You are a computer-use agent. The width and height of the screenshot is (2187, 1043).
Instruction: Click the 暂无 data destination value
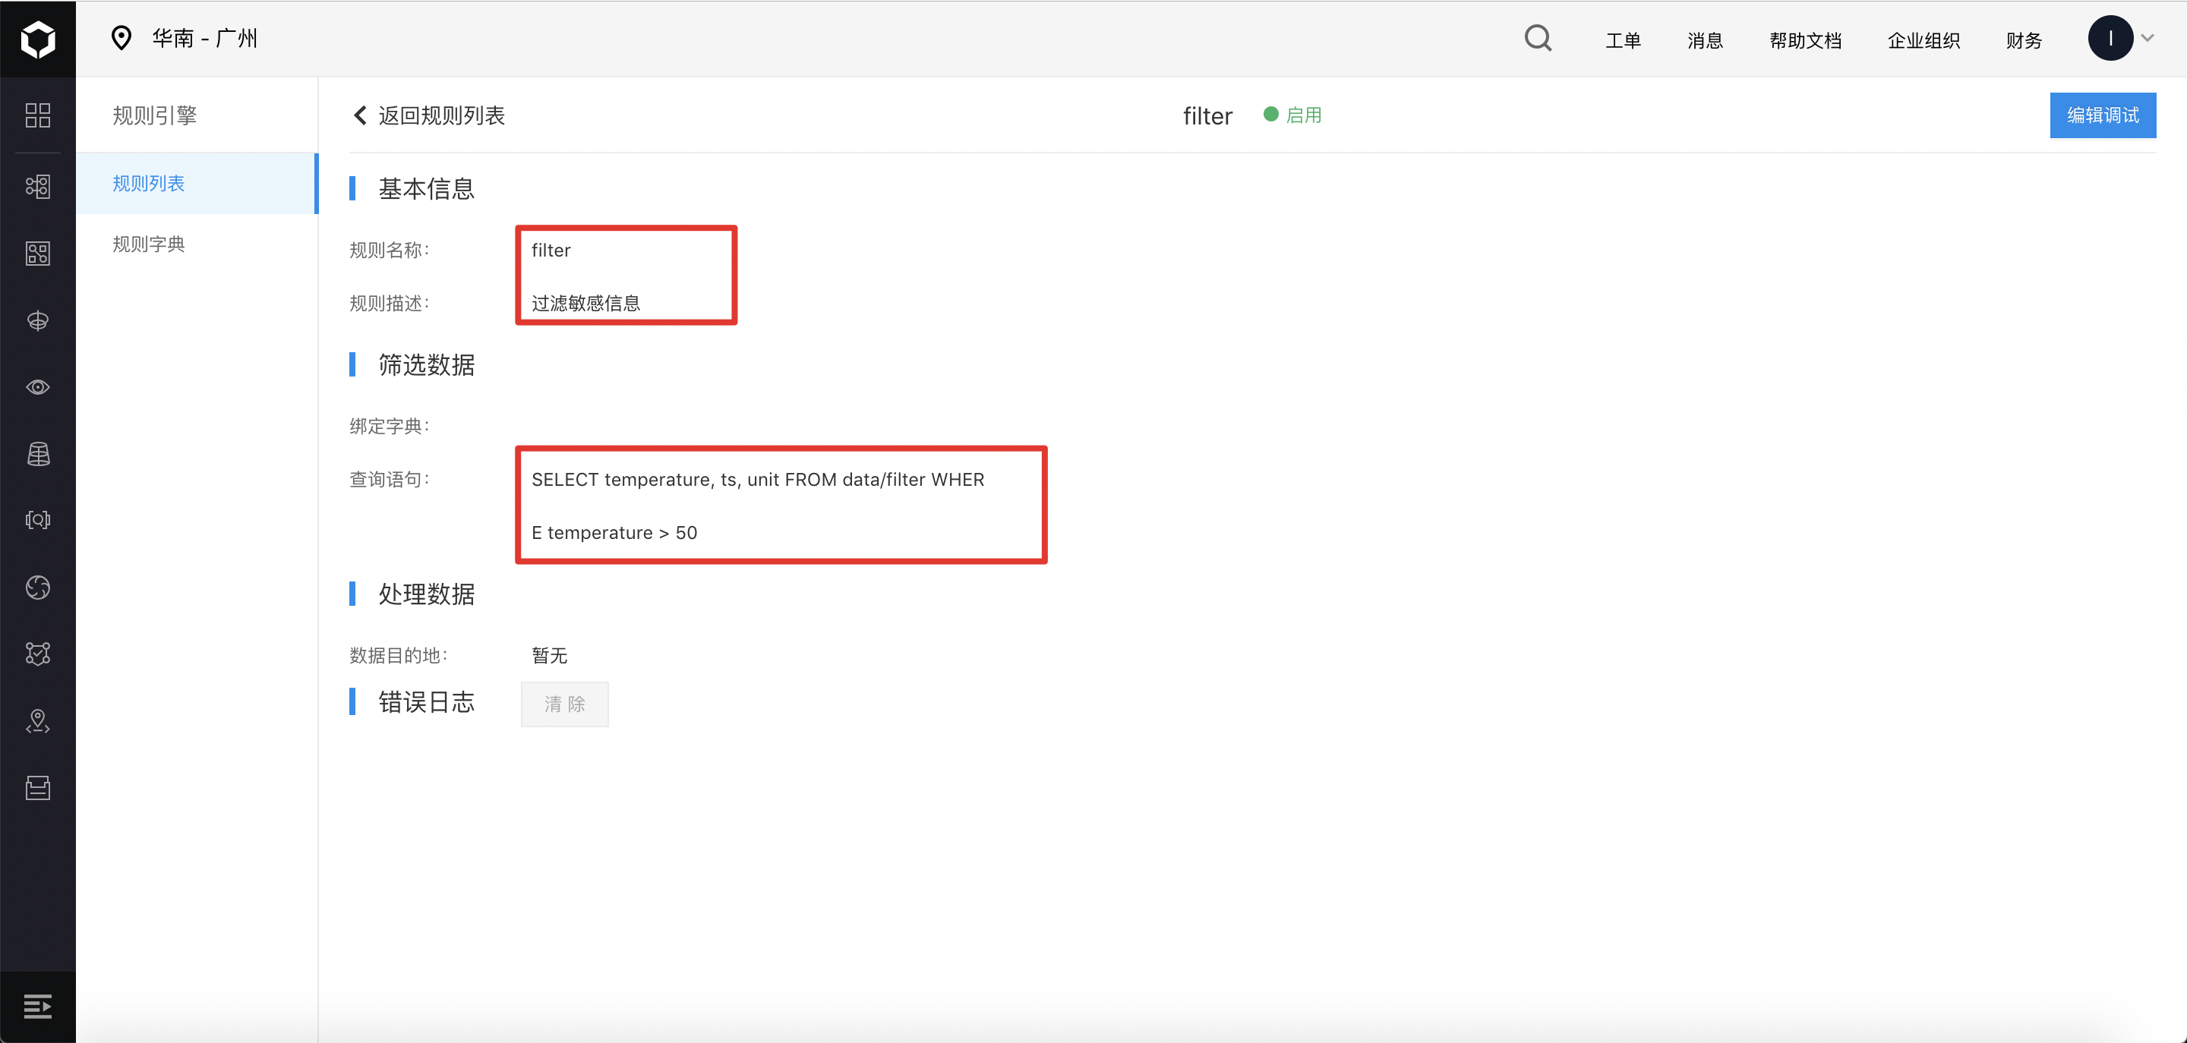549,655
